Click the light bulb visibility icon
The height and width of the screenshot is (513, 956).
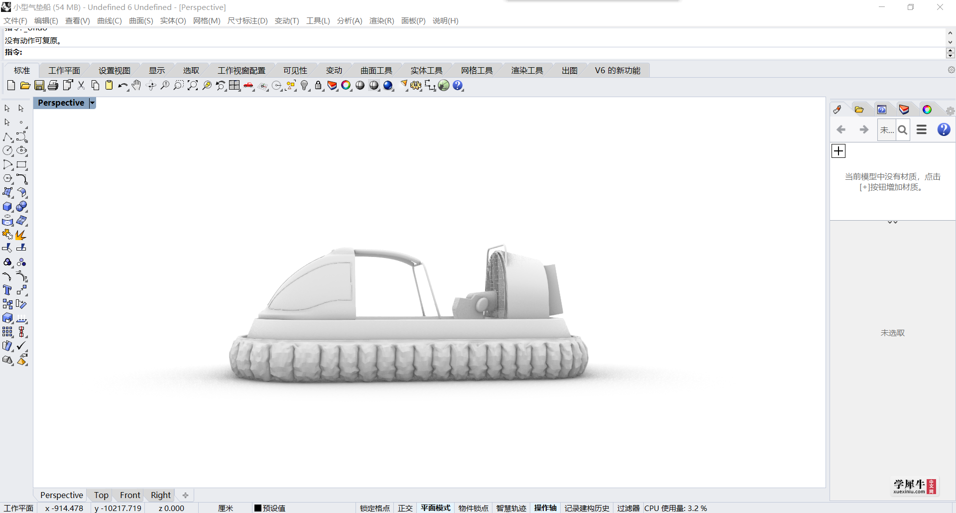pos(305,86)
